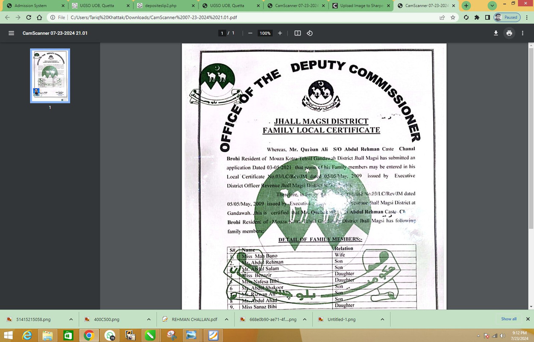Open the PDF viewer more actions menu

click(x=522, y=33)
